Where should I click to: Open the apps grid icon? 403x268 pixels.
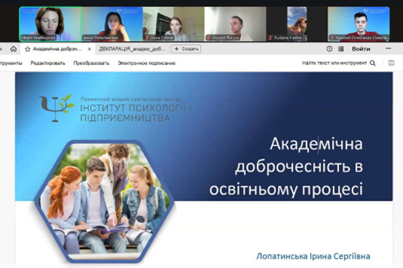pos(340,49)
